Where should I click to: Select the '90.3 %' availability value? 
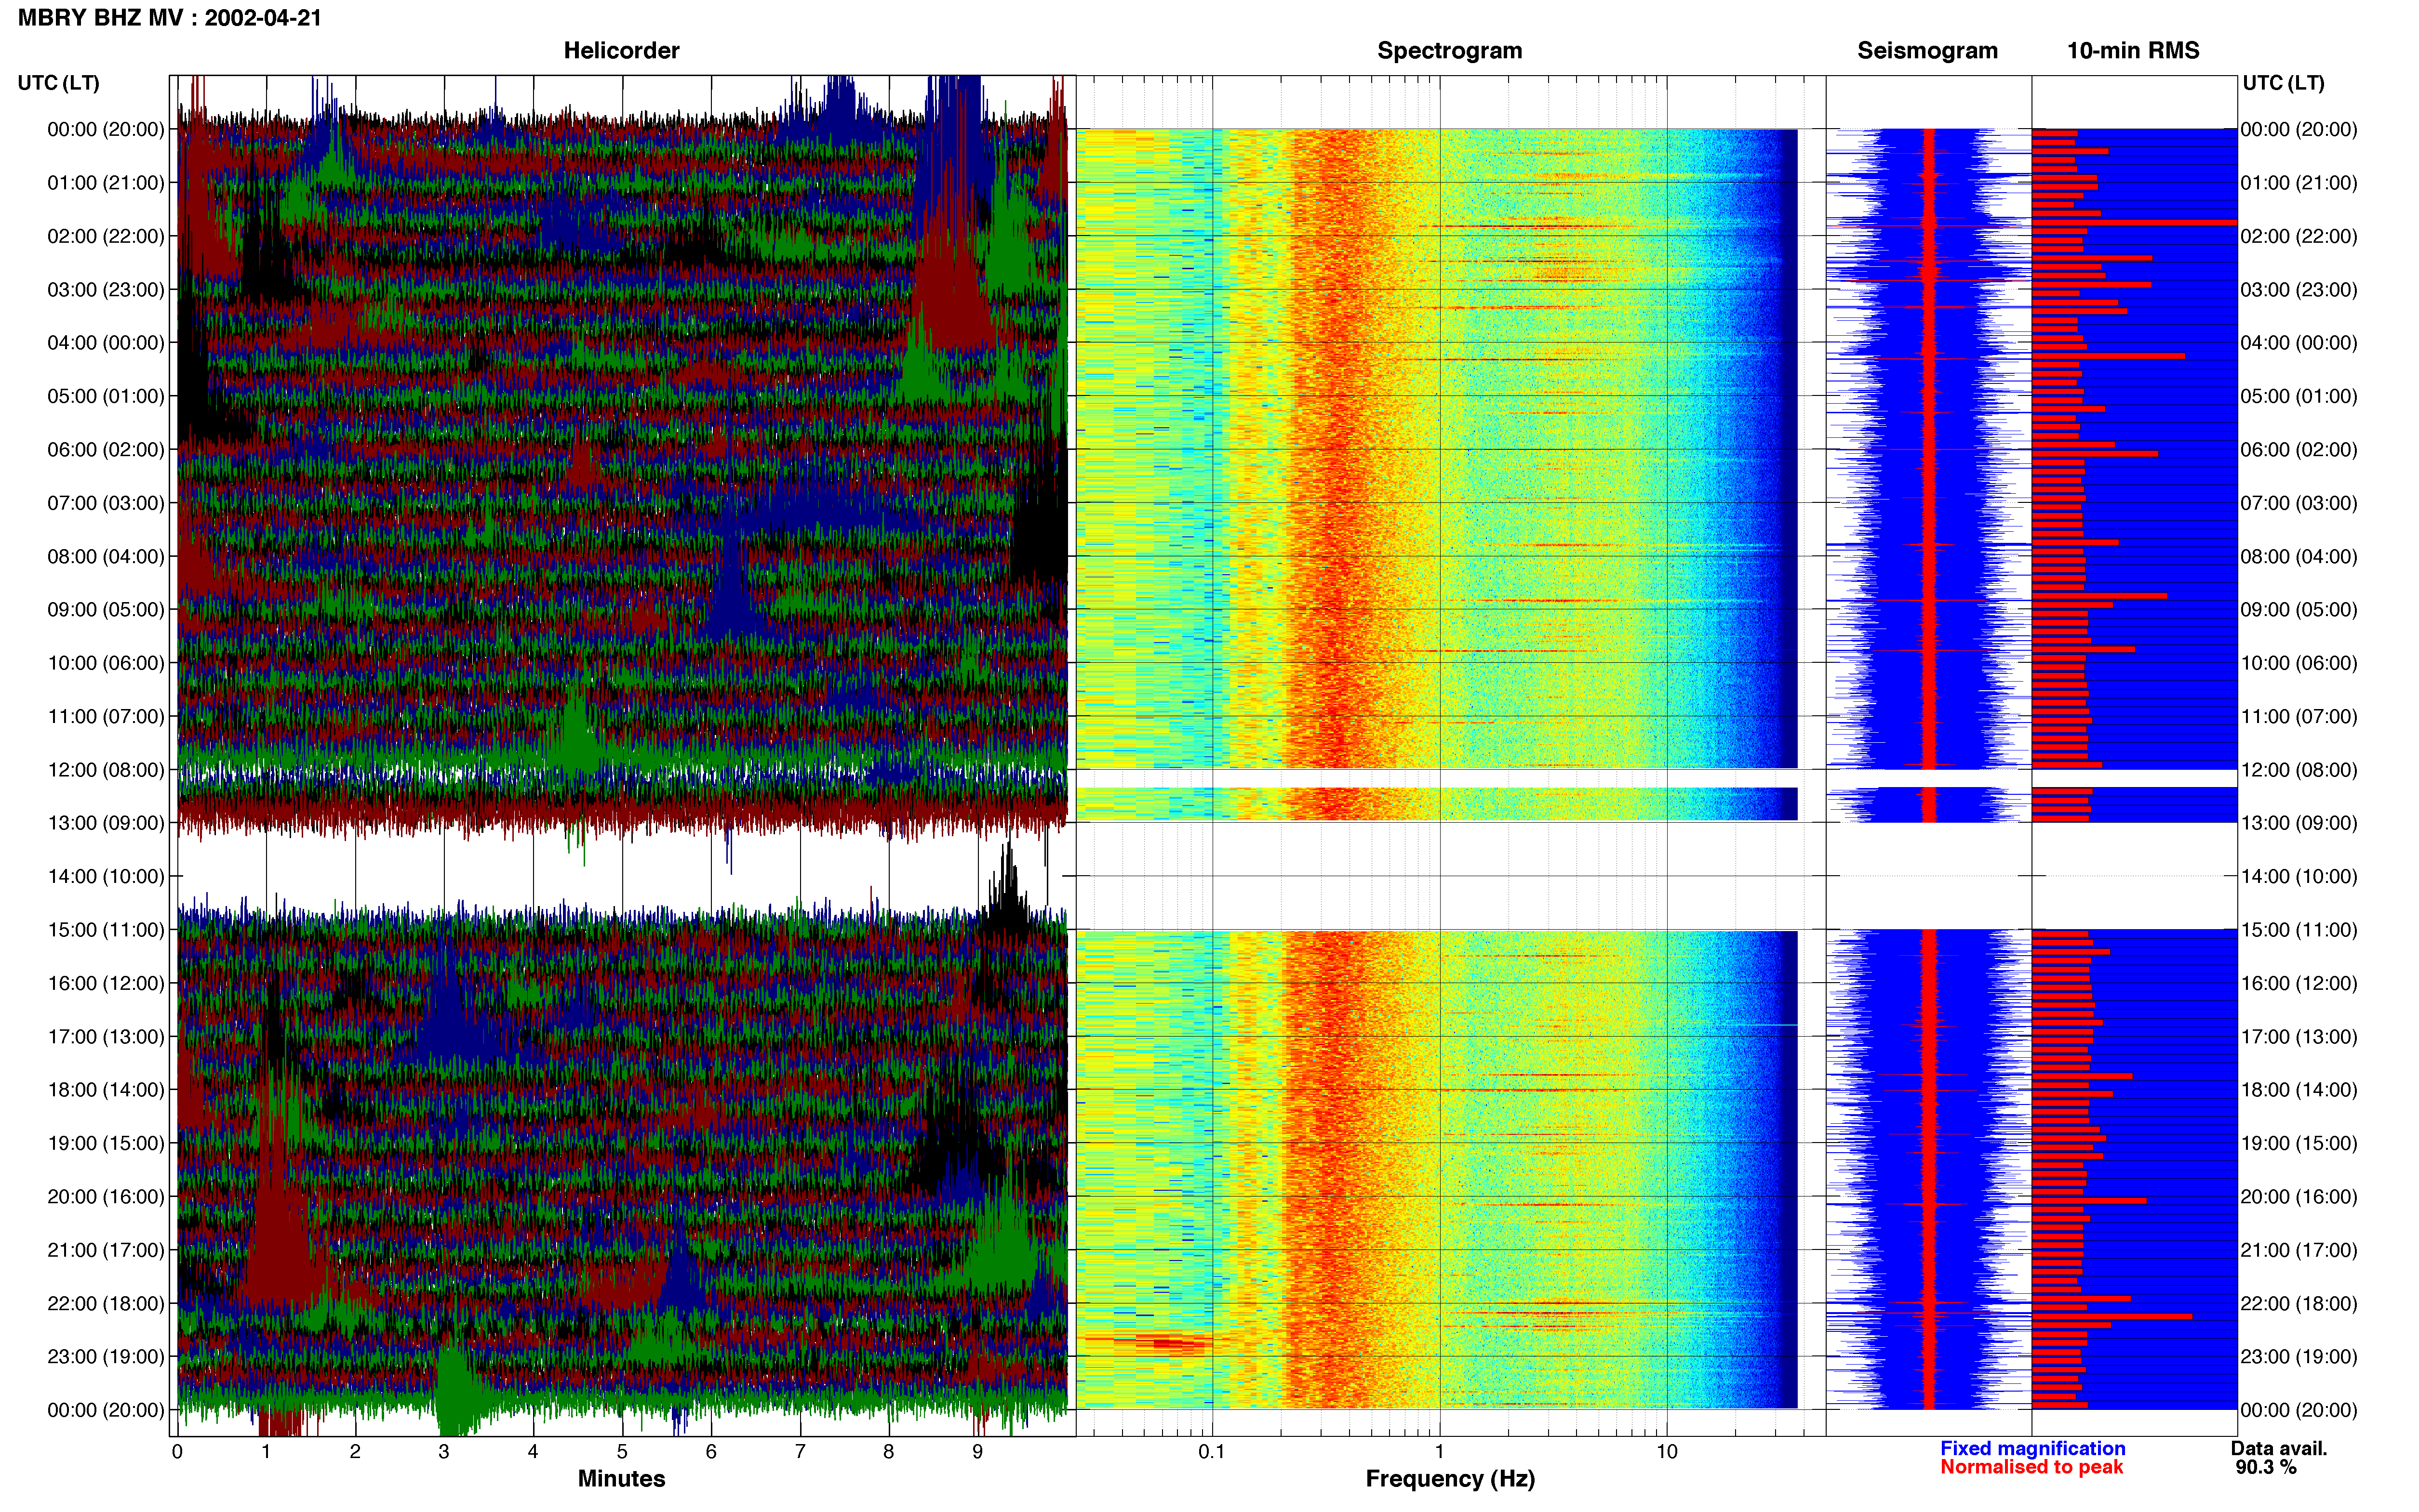(x=2266, y=1467)
